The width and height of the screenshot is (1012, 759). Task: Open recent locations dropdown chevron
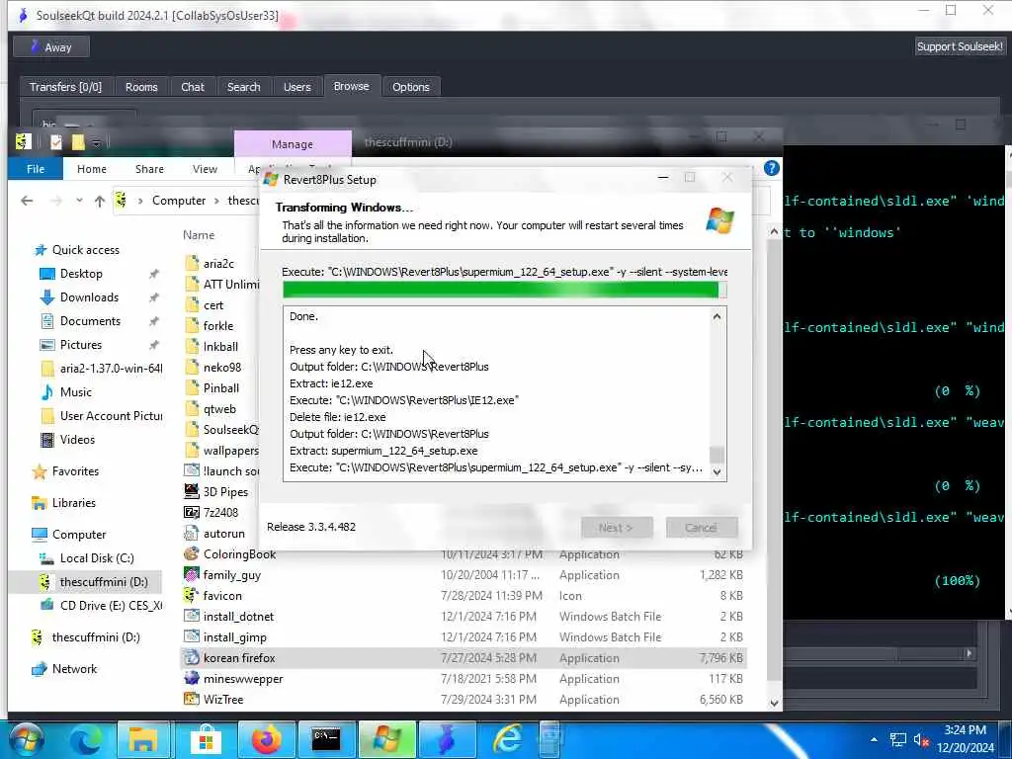pos(79,201)
